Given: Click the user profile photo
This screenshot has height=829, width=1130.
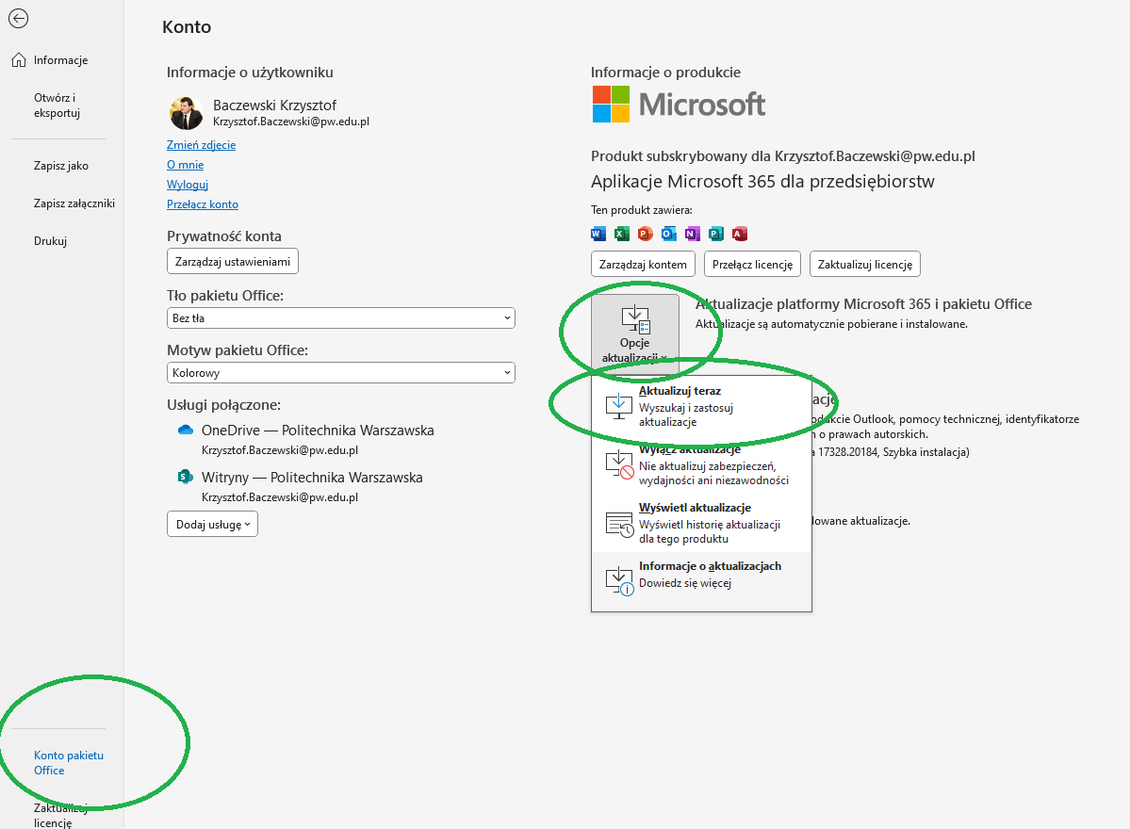Looking at the screenshot, I should (186, 112).
